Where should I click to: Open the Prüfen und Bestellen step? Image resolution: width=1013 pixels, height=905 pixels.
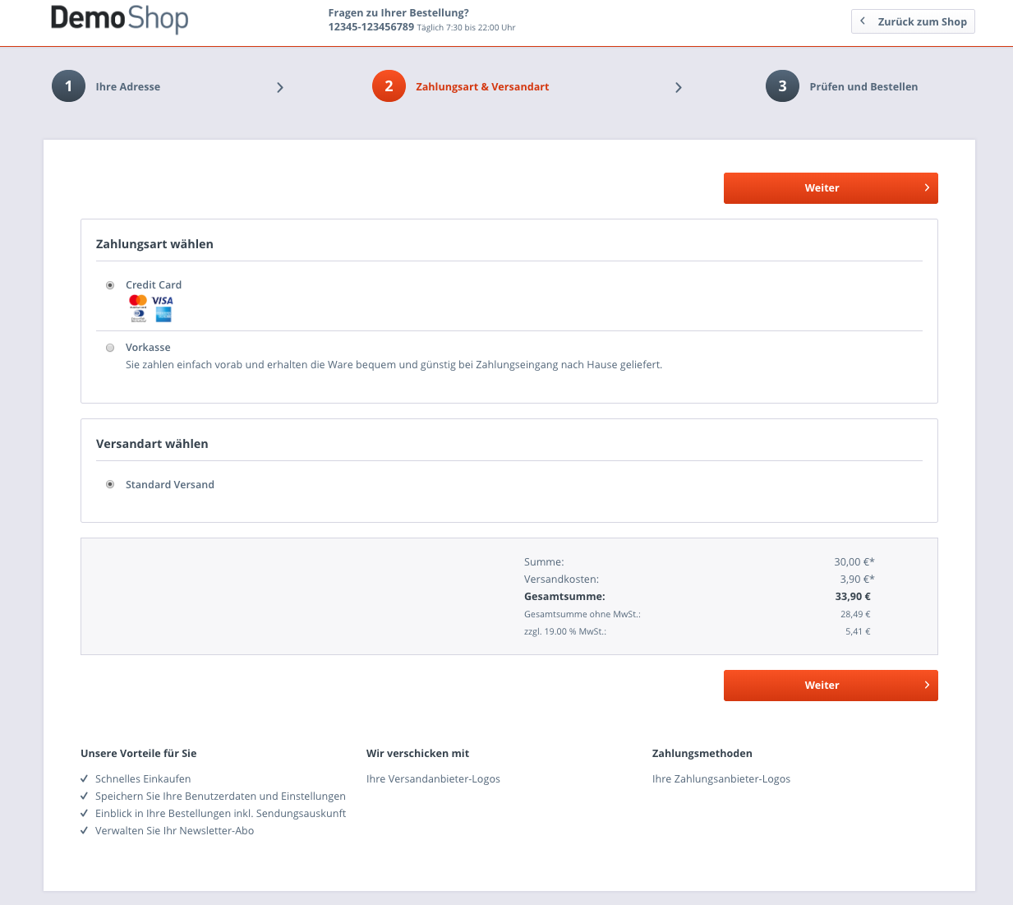click(x=863, y=87)
